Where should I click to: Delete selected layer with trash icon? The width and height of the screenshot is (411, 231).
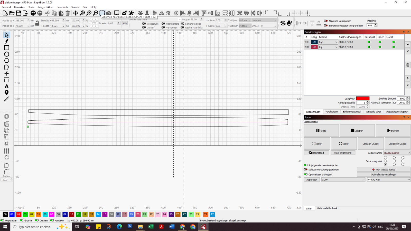pos(408,65)
